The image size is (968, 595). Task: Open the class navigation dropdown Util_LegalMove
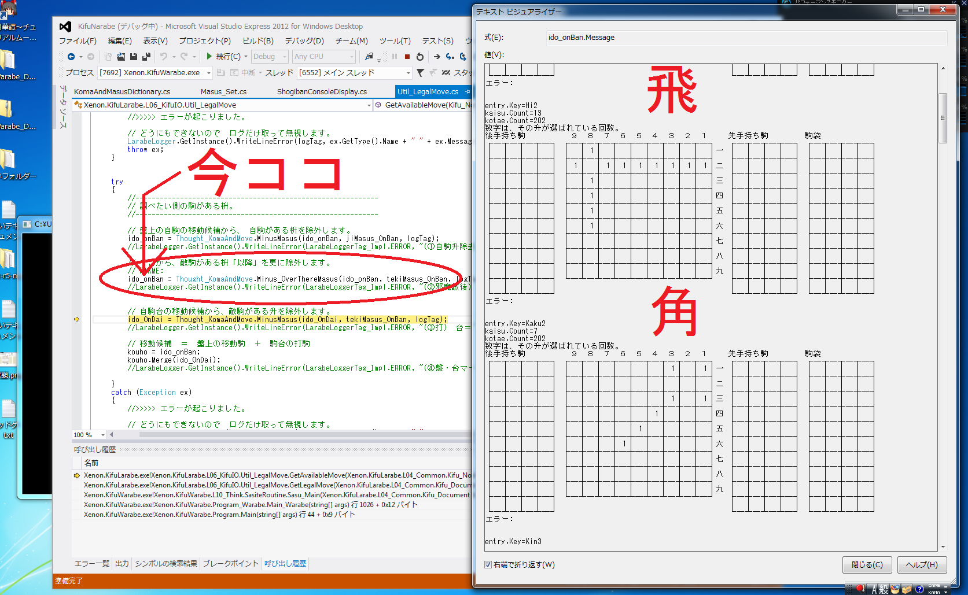222,105
